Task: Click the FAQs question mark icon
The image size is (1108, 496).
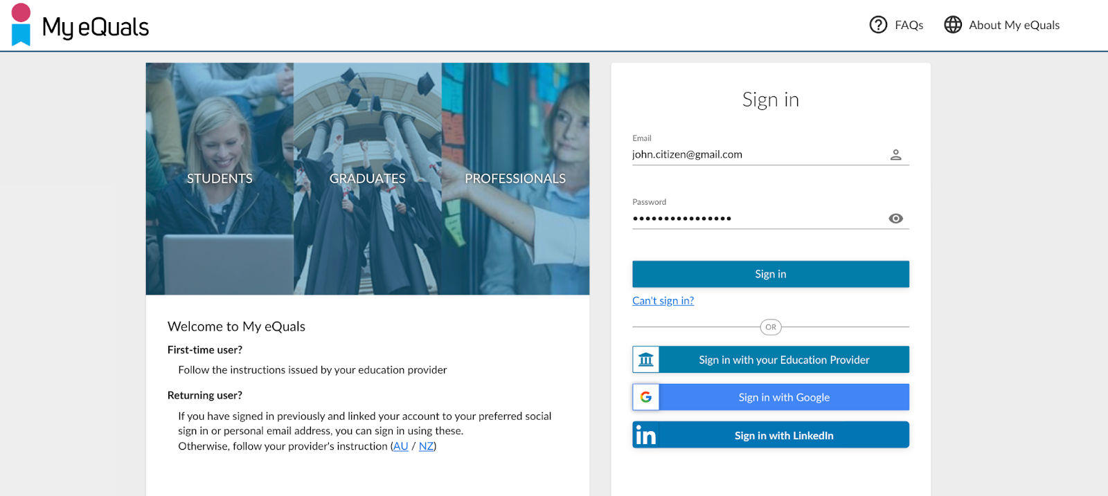Action: [878, 25]
